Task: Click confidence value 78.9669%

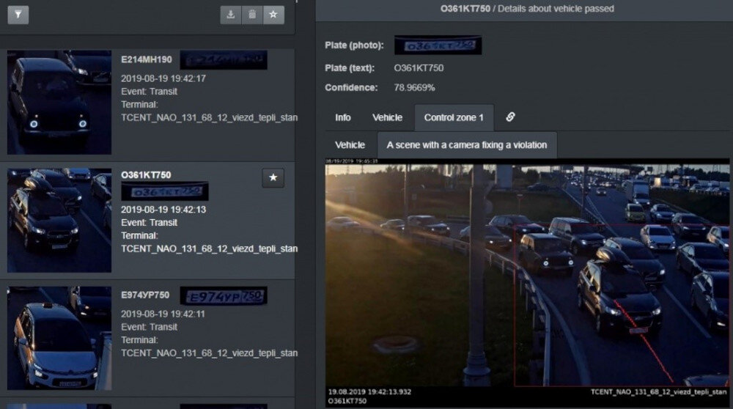Action: (414, 87)
